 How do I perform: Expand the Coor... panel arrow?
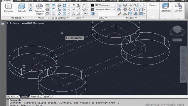153,18
